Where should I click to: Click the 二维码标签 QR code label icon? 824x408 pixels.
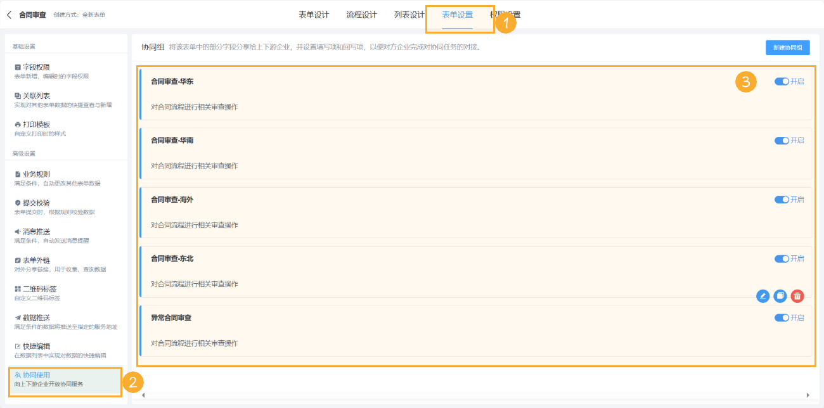[38, 288]
